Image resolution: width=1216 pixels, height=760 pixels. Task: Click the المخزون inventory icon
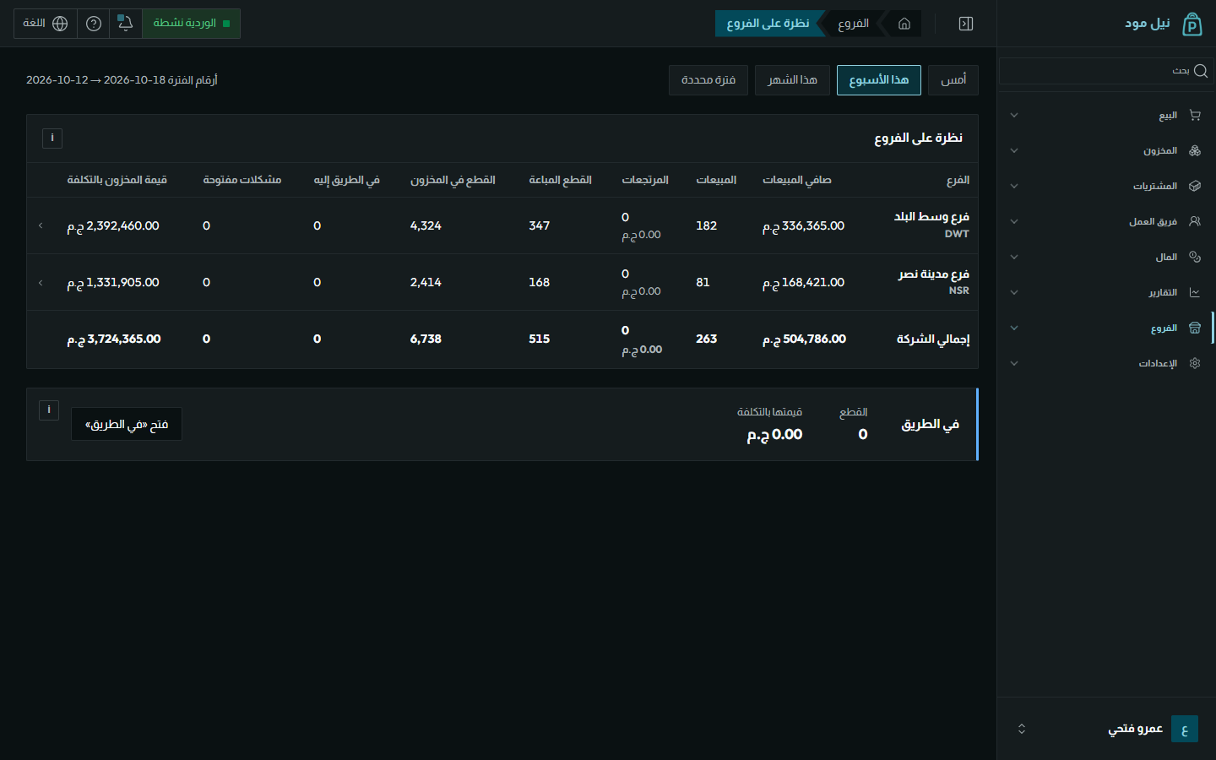click(1195, 150)
